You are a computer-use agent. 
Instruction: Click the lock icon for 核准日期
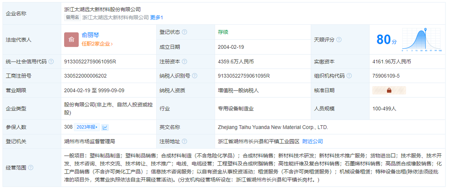(x=389, y=90)
